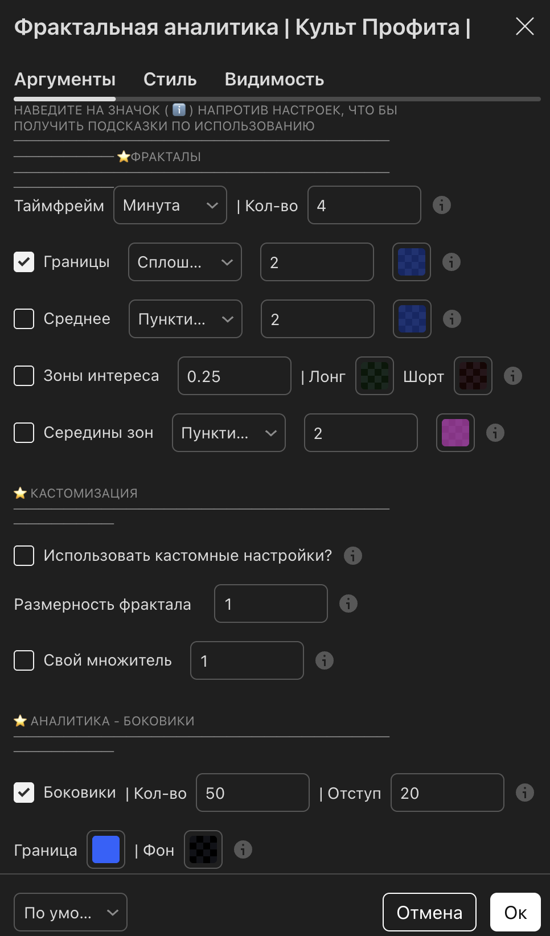The width and height of the screenshot is (550, 936).
Task: Enable the Свой множитель checkbox
Action: [x=24, y=660]
